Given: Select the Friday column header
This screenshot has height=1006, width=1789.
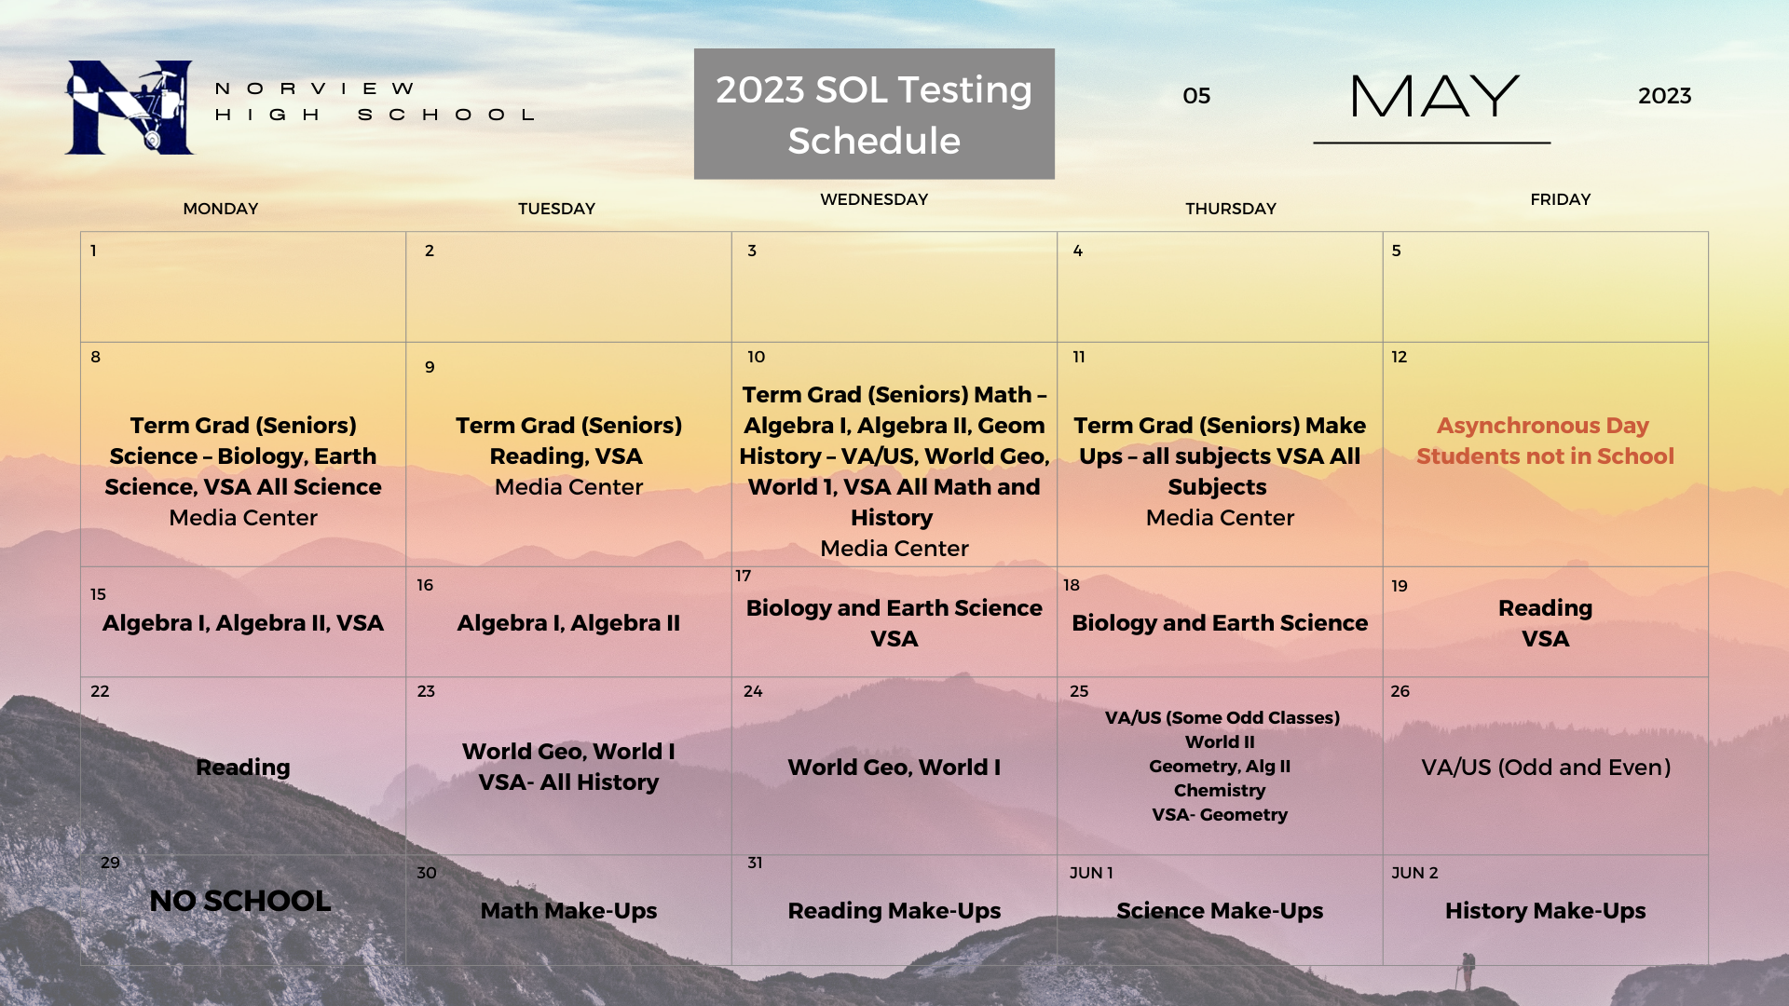Looking at the screenshot, I should pos(1560,199).
